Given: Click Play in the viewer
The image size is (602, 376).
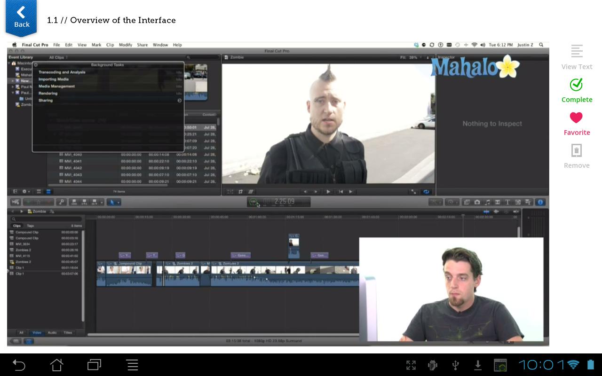Looking at the screenshot, I should [328, 192].
